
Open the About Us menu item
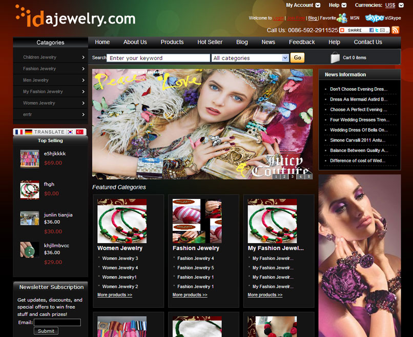pyautogui.click(x=135, y=42)
